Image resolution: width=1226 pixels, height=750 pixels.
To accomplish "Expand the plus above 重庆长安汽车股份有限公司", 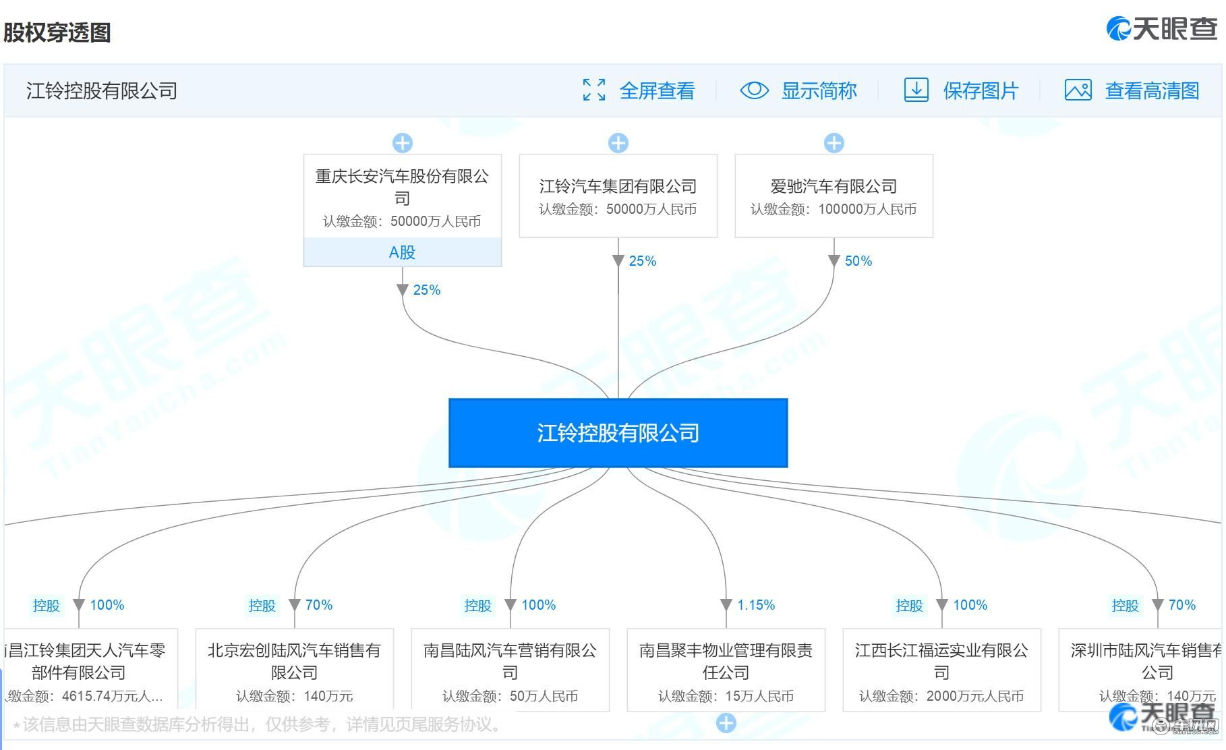I will click(x=403, y=143).
